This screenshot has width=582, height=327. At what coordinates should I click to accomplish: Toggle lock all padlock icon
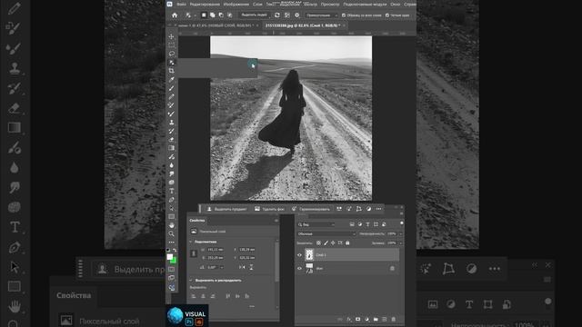347,243
